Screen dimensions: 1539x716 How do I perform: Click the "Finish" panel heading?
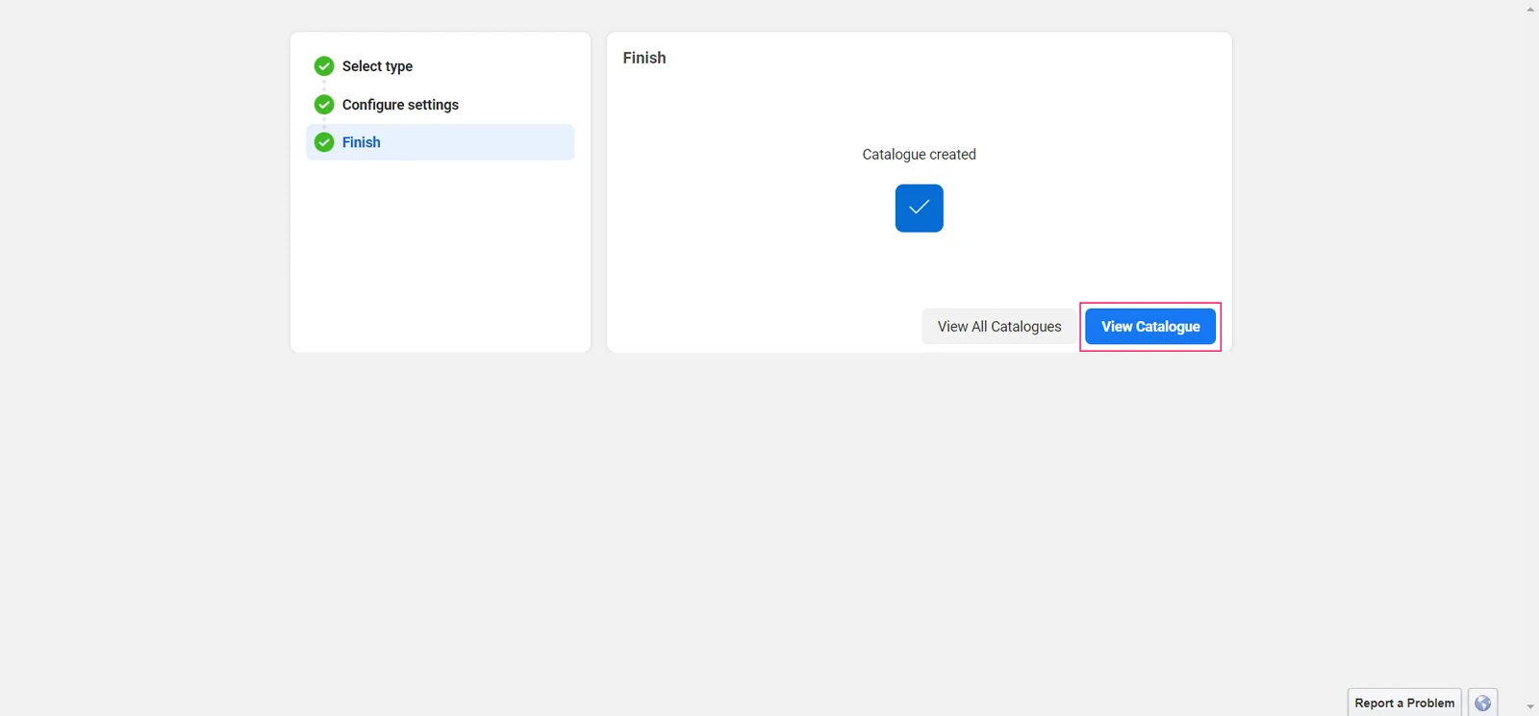point(644,58)
